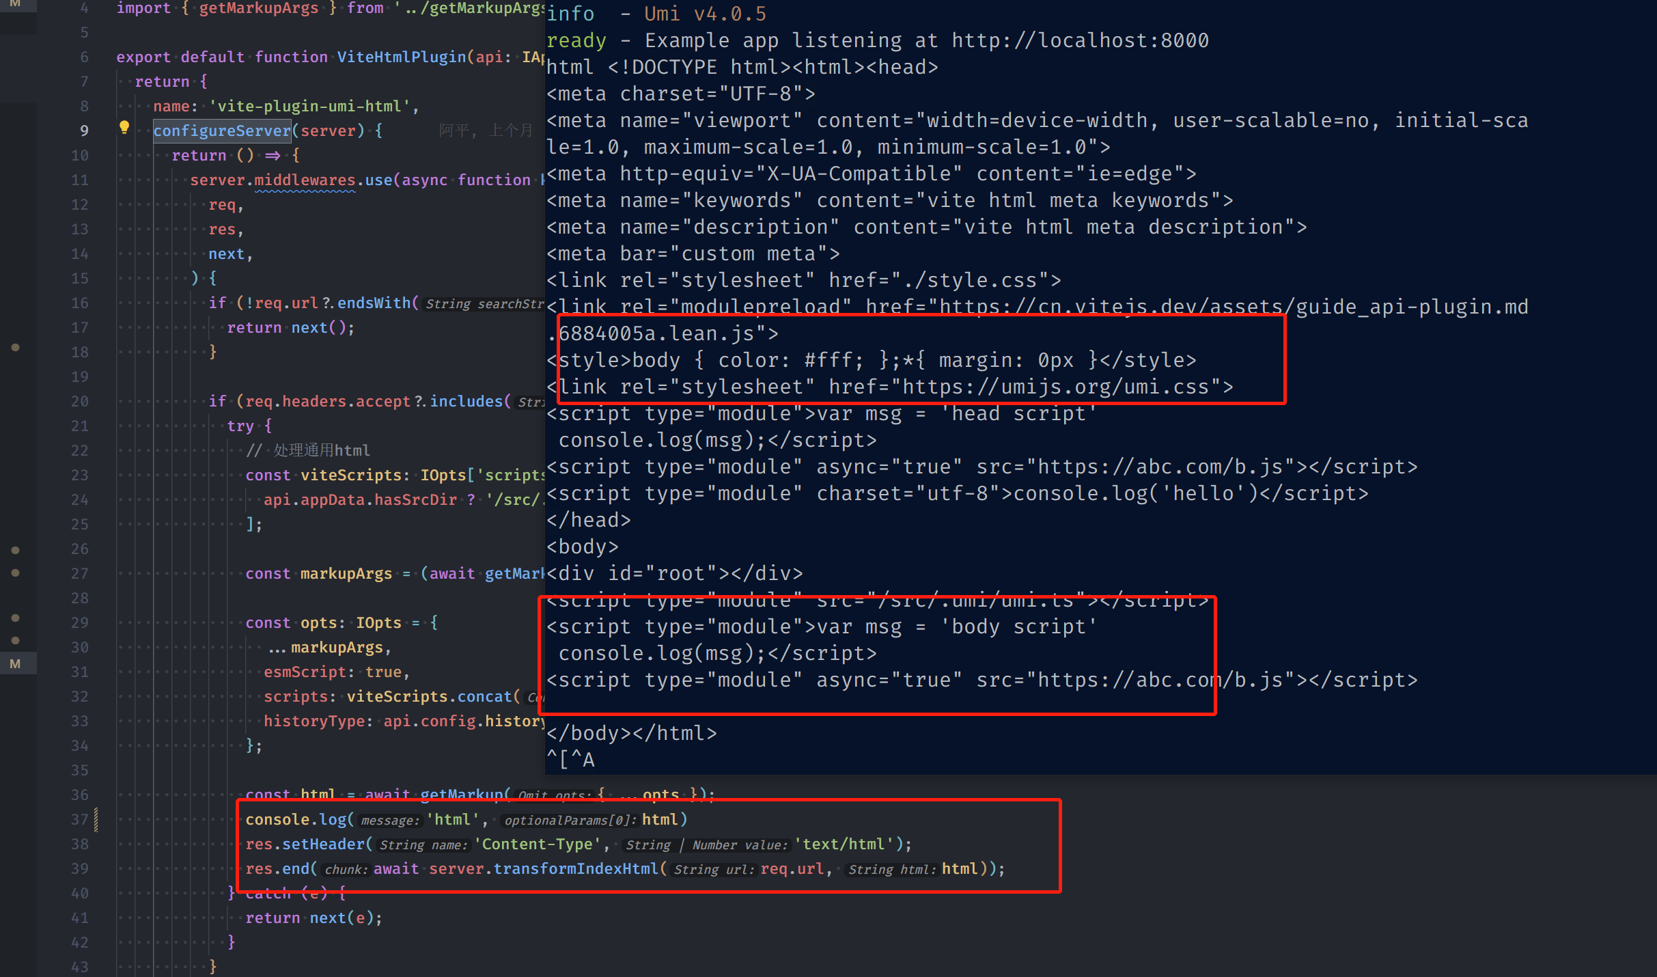Viewport: 1657px width, 977px height.
Task: Toggle the breakpoint beside line 30
Action: pyautogui.click(x=16, y=640)
